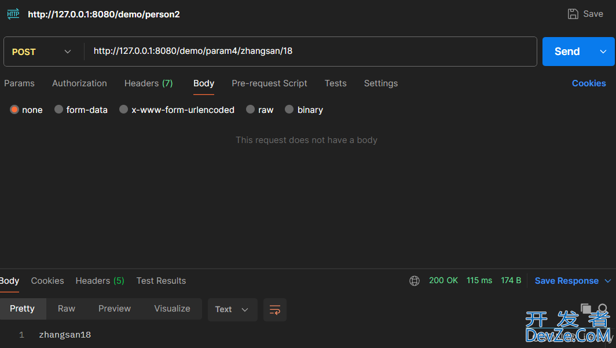Screen dimensions: 616x348
Task: Open the Pre-request Script tab
Action: tap(270, 83)
